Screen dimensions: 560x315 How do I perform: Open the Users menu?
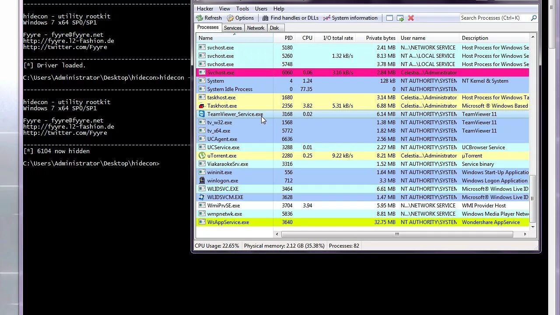261,9
